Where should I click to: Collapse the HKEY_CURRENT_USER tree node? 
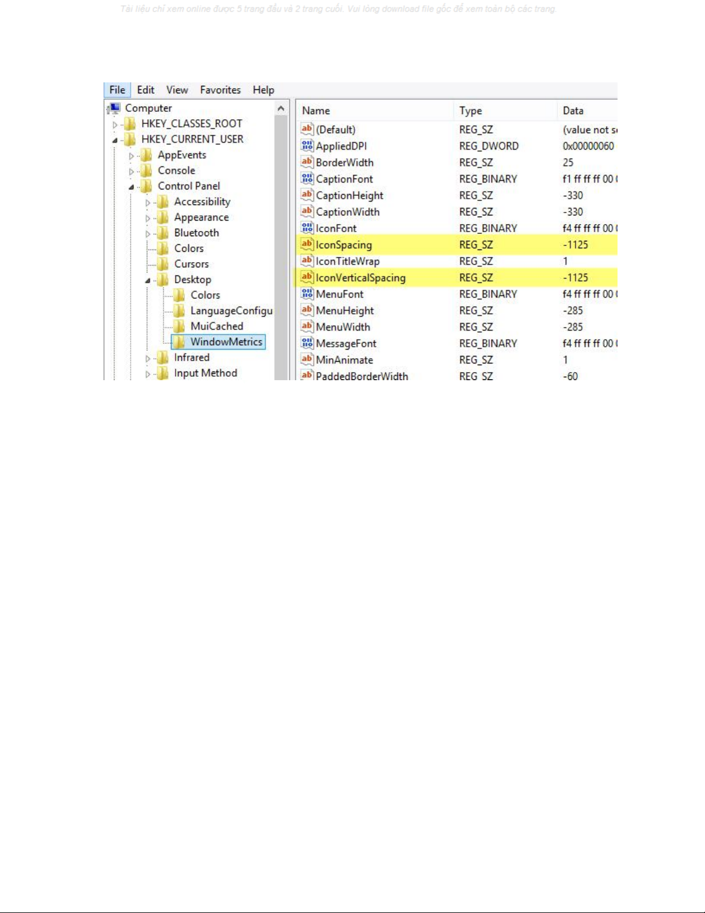(115, 140)
